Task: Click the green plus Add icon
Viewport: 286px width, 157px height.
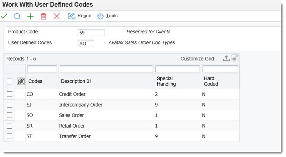Action: pos(31,16)
